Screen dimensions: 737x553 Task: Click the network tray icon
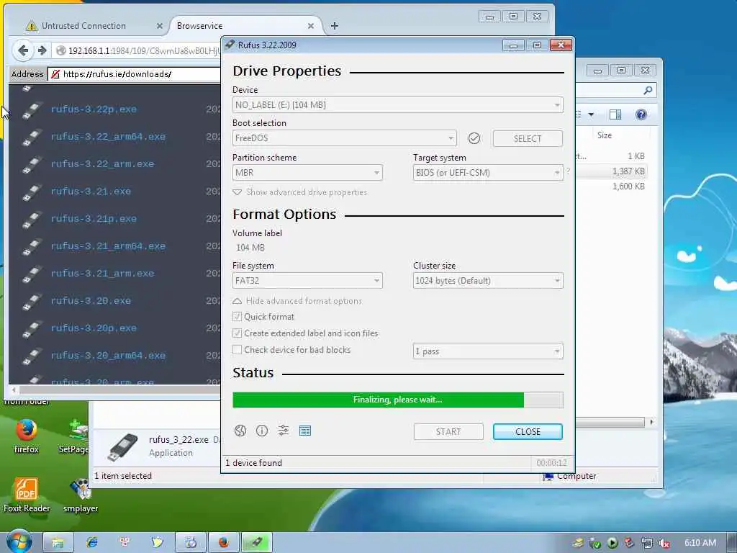click(647, 543)
